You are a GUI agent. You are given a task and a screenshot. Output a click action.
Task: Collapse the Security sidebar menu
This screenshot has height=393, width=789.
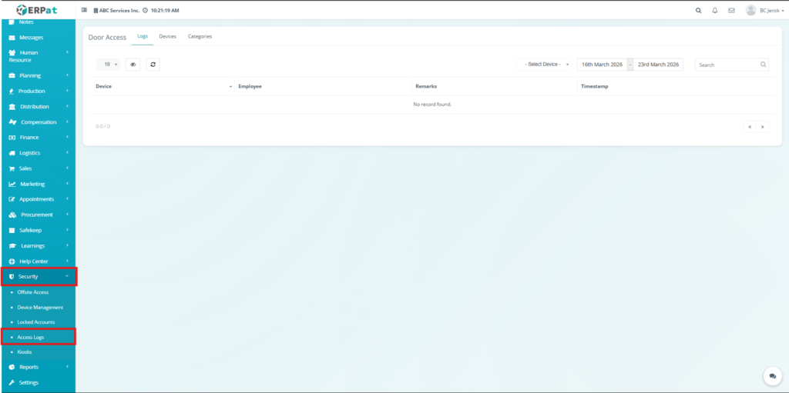38,276
